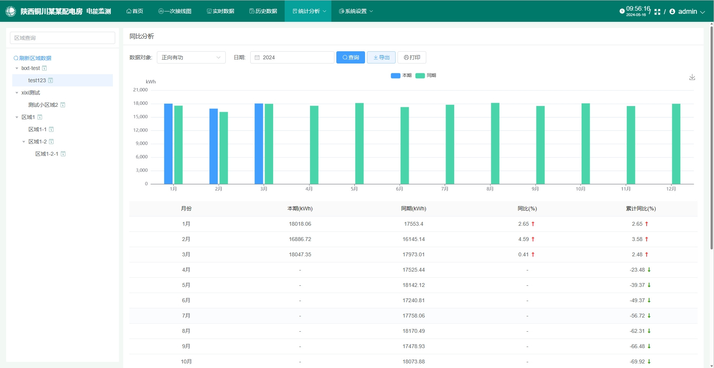Viewport: 714px width, 368px height.
Task: Open the 数据对象 dropdown showing 正向有功
Action: tap(191, 57)
